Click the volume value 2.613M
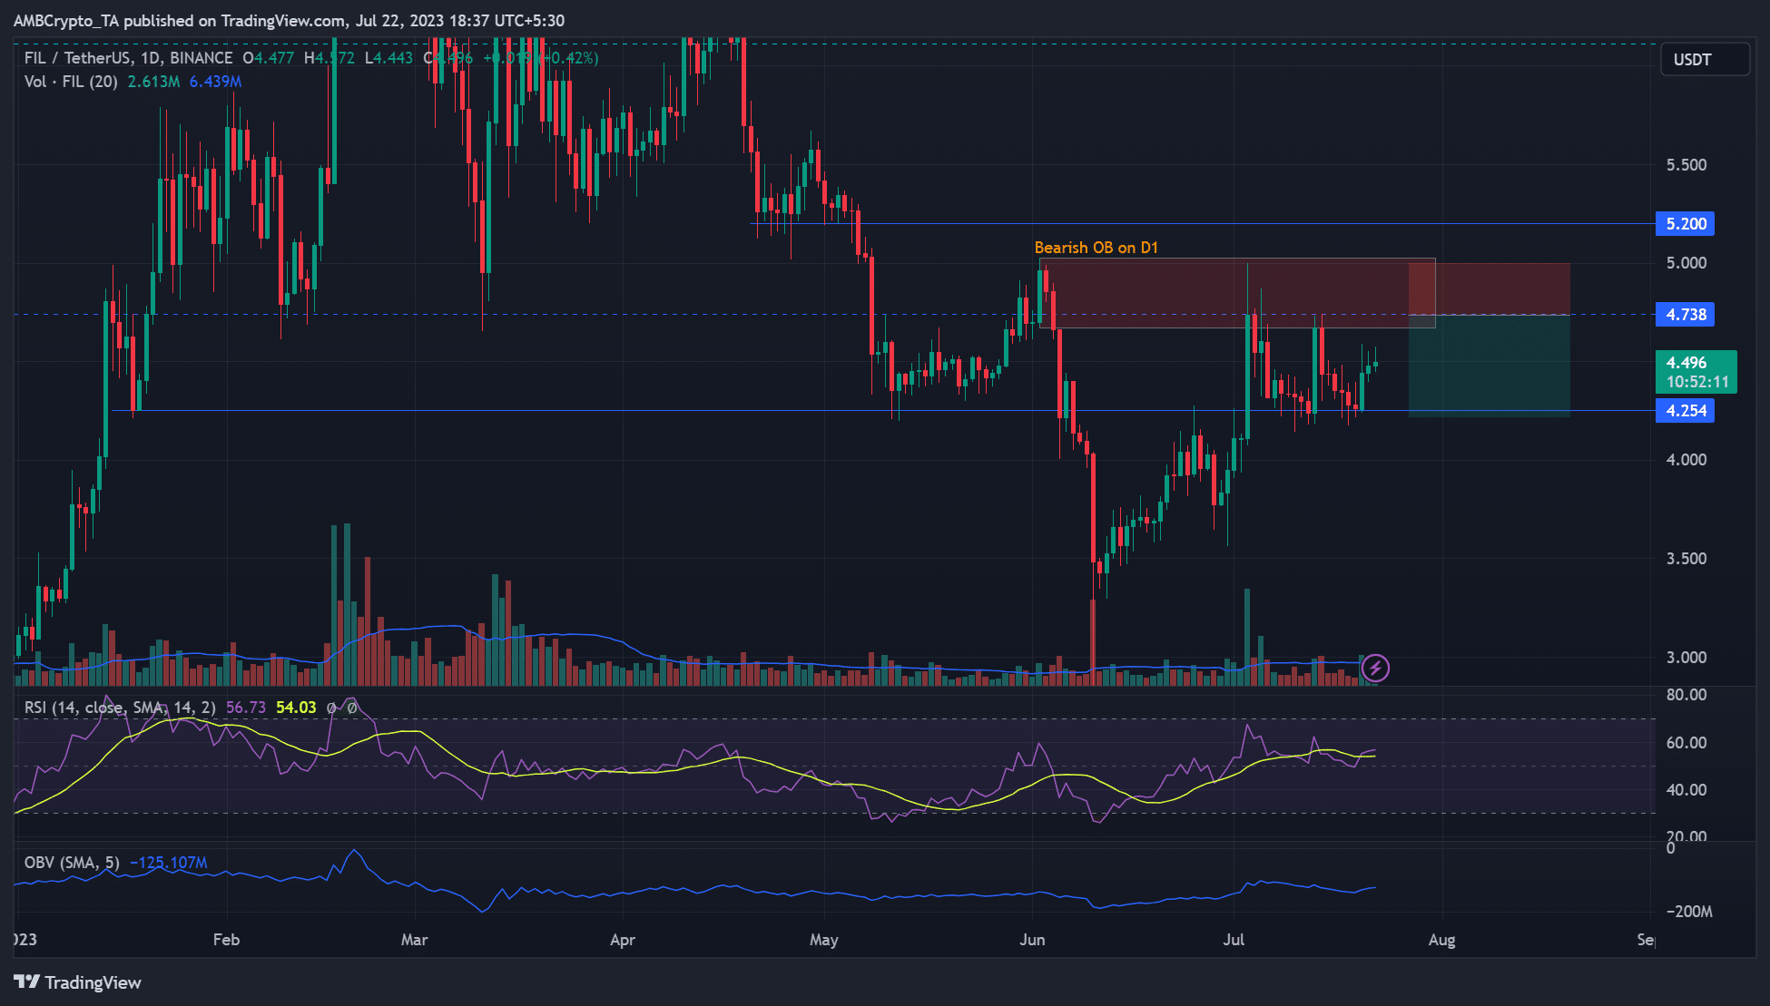This screenshot has width=1770, height=1006. pos(153,82)
